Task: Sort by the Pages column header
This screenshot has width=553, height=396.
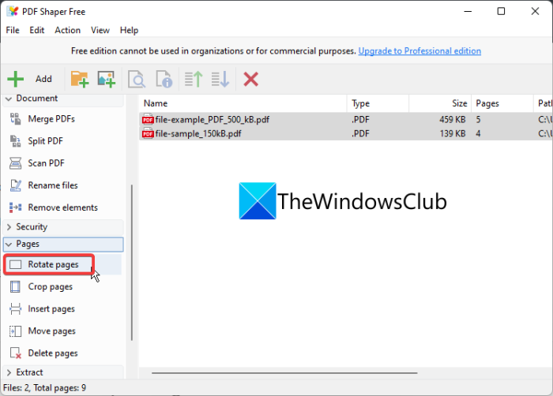Action: click(502, 103)
